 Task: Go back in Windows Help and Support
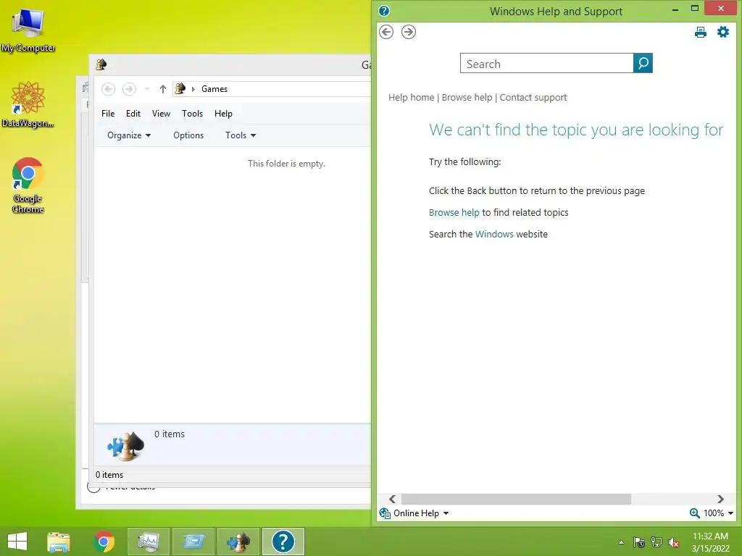click(x=386, y=32)
